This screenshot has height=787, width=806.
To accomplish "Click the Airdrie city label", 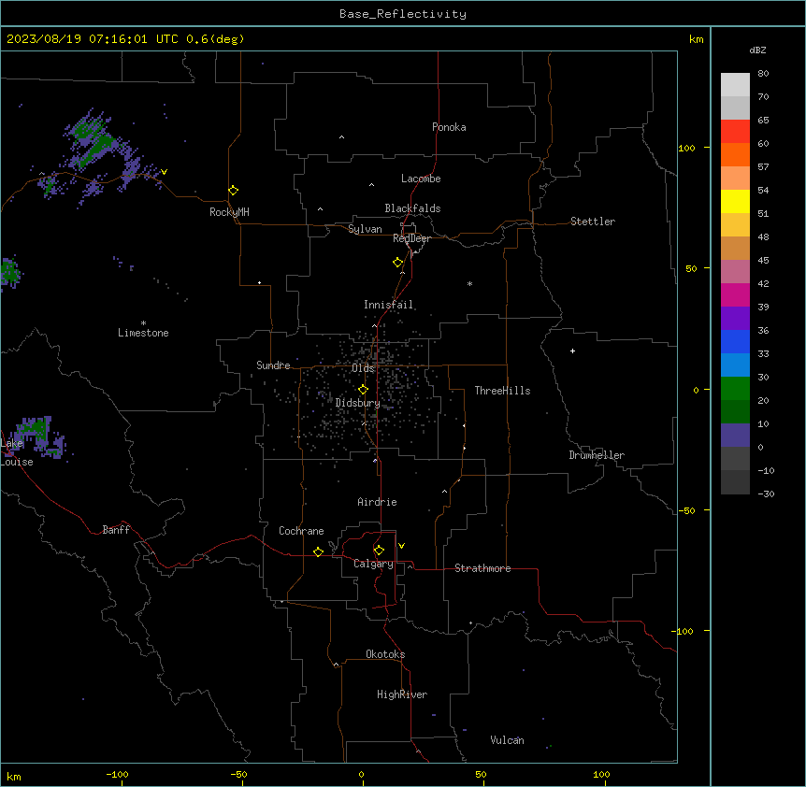I will [x=378, y=502].
